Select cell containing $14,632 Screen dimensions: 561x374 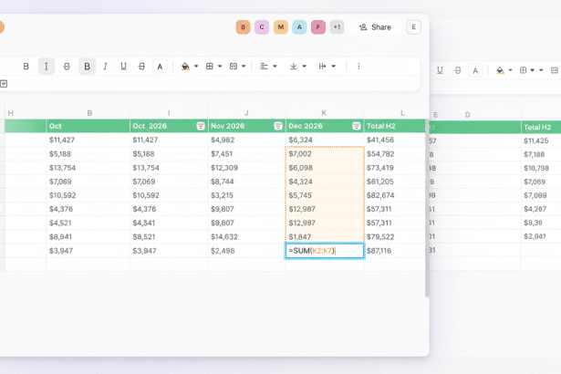click(247, 236)
